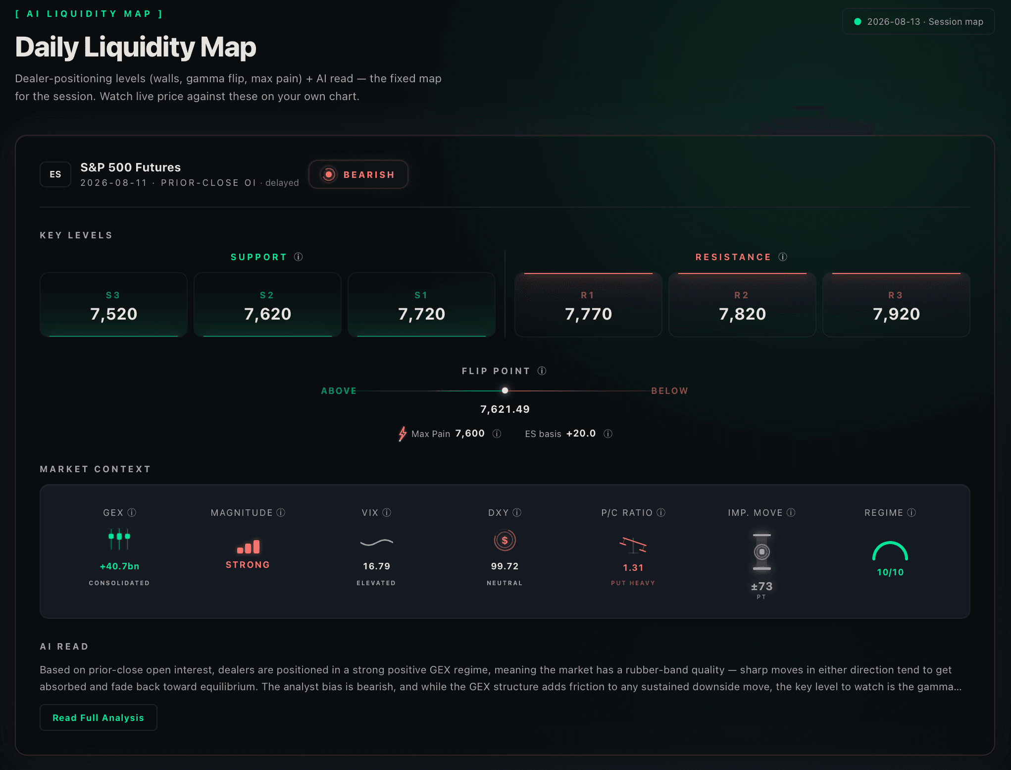The height and width of the screenshot is (770, 1011).
Task: Select the S2 7,620 support card
Action: (267, 305)
